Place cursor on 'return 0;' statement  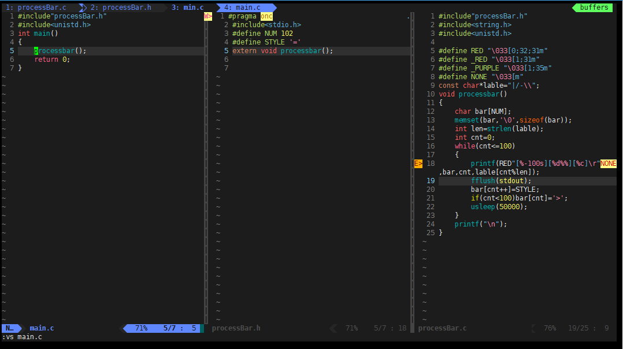51,60
